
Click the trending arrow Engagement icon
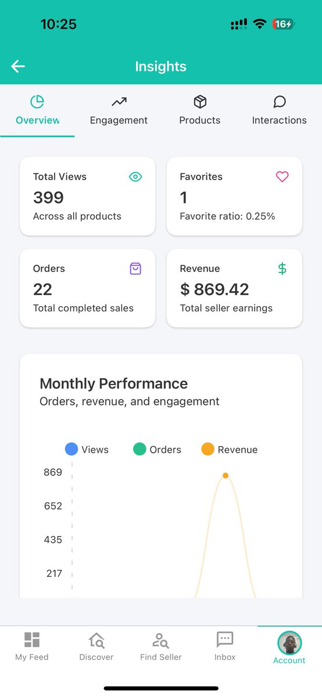pyautogui.click(x=119, y=102)
